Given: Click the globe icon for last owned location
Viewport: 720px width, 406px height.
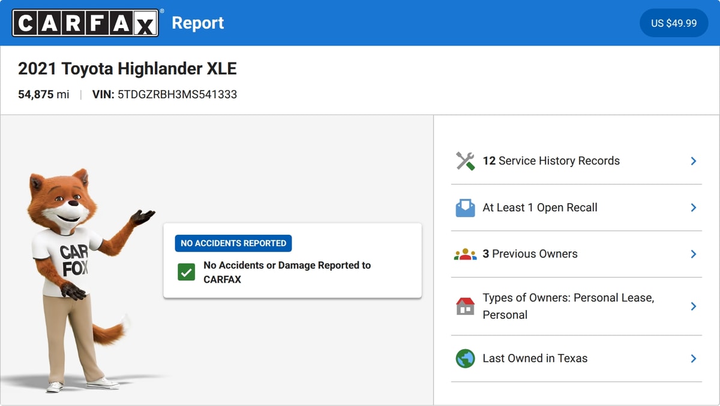Looking at the screenshot, I should (x=465, y=359).
